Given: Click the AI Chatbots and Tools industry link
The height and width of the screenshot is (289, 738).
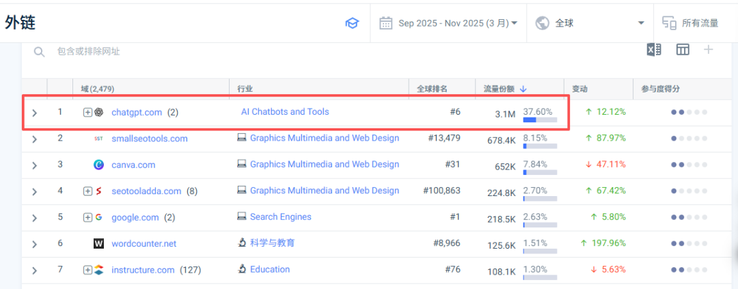Looking at the screenshot, I should (285, 112).
